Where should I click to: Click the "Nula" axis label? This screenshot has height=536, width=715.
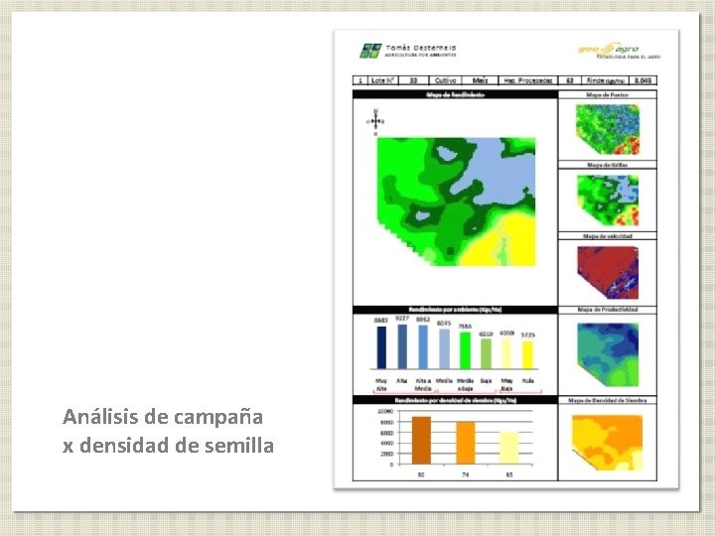click(527, 380)
